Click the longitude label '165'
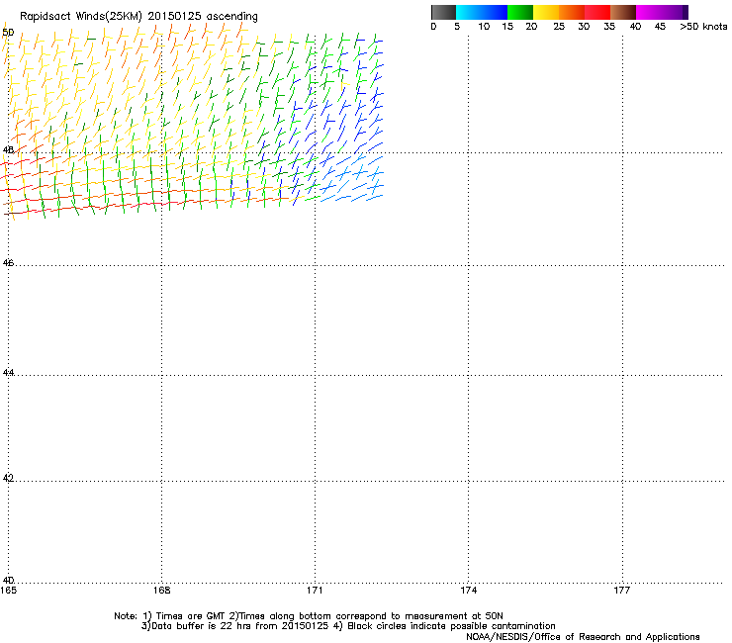 tap(8, 591)
